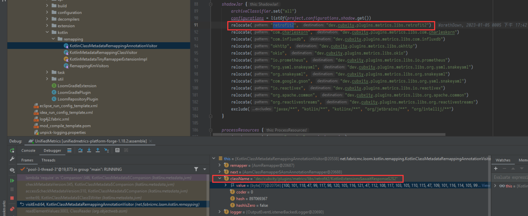
Task: Step into the current method call
Action: click(x=89, y=150)
